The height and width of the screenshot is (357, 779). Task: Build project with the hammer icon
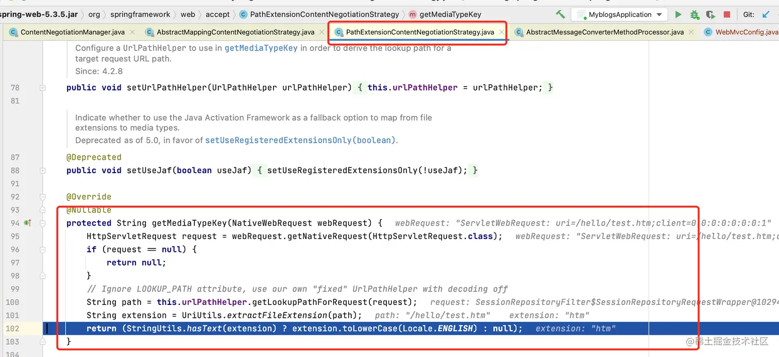click(560, 14)
